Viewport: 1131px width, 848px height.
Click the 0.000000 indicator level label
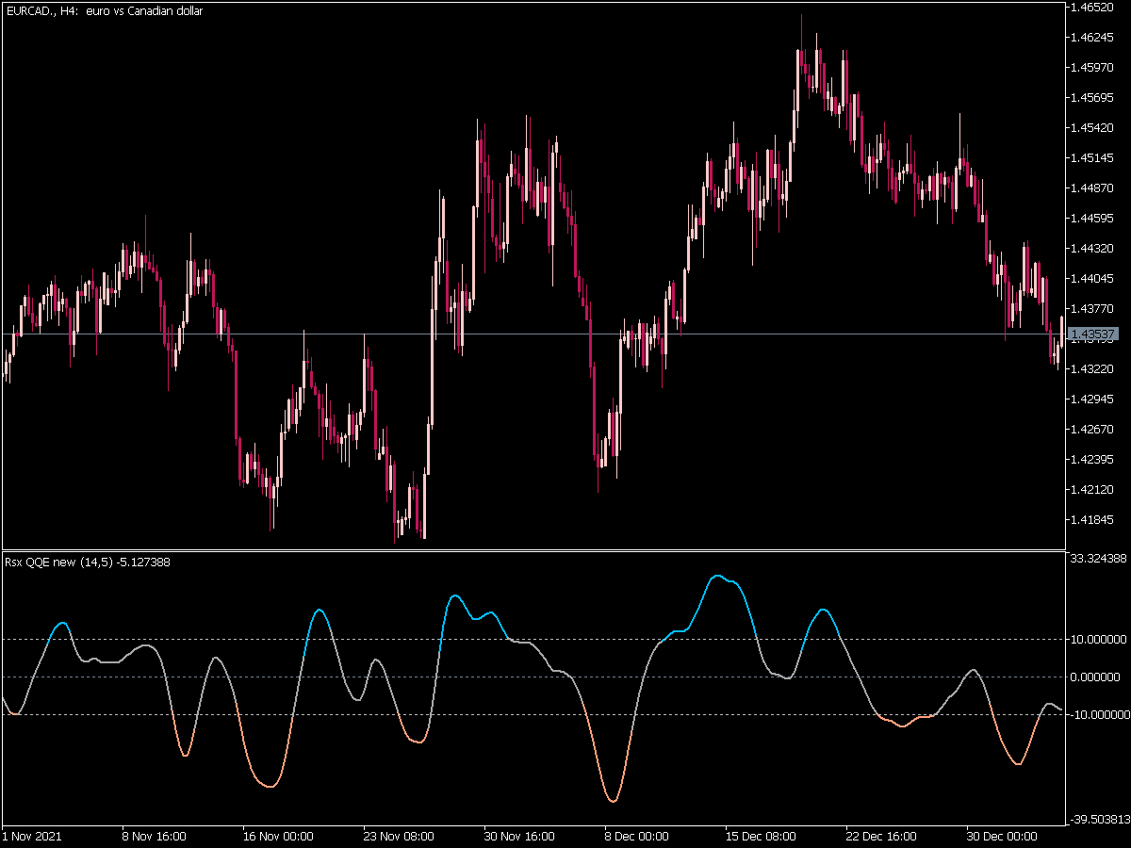tap(1096, 677)
